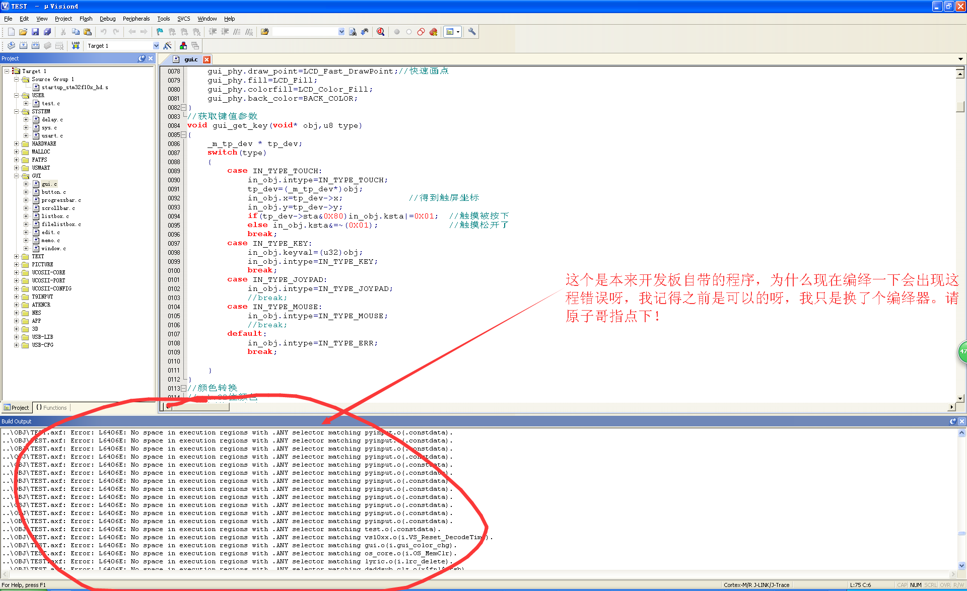Open a file with the folder icon

click(23, 32)
